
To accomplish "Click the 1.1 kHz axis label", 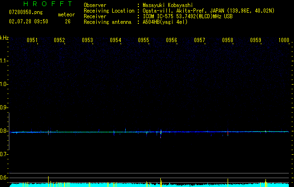I will click(4, 61).
